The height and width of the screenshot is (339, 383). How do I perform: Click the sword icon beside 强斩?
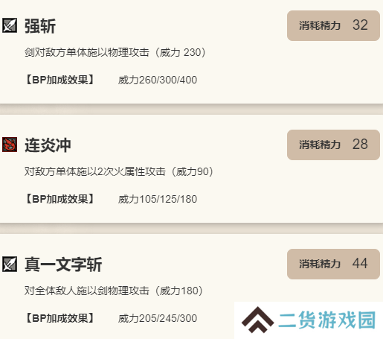pos(10,25)
